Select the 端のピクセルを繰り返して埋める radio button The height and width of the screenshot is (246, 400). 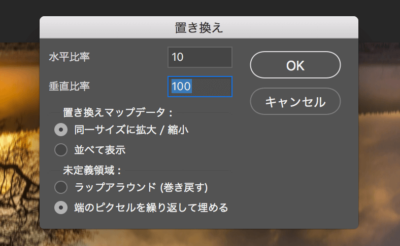click(61, 208)
